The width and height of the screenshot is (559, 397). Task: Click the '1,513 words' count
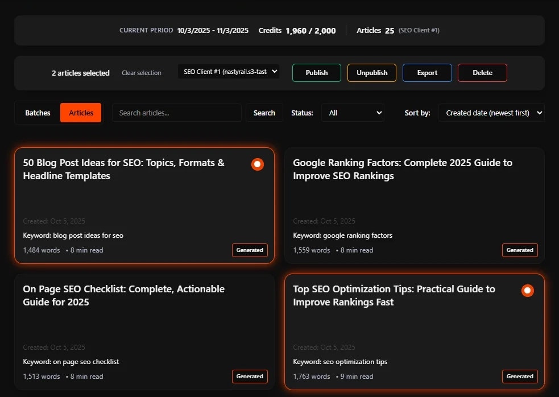42,377
